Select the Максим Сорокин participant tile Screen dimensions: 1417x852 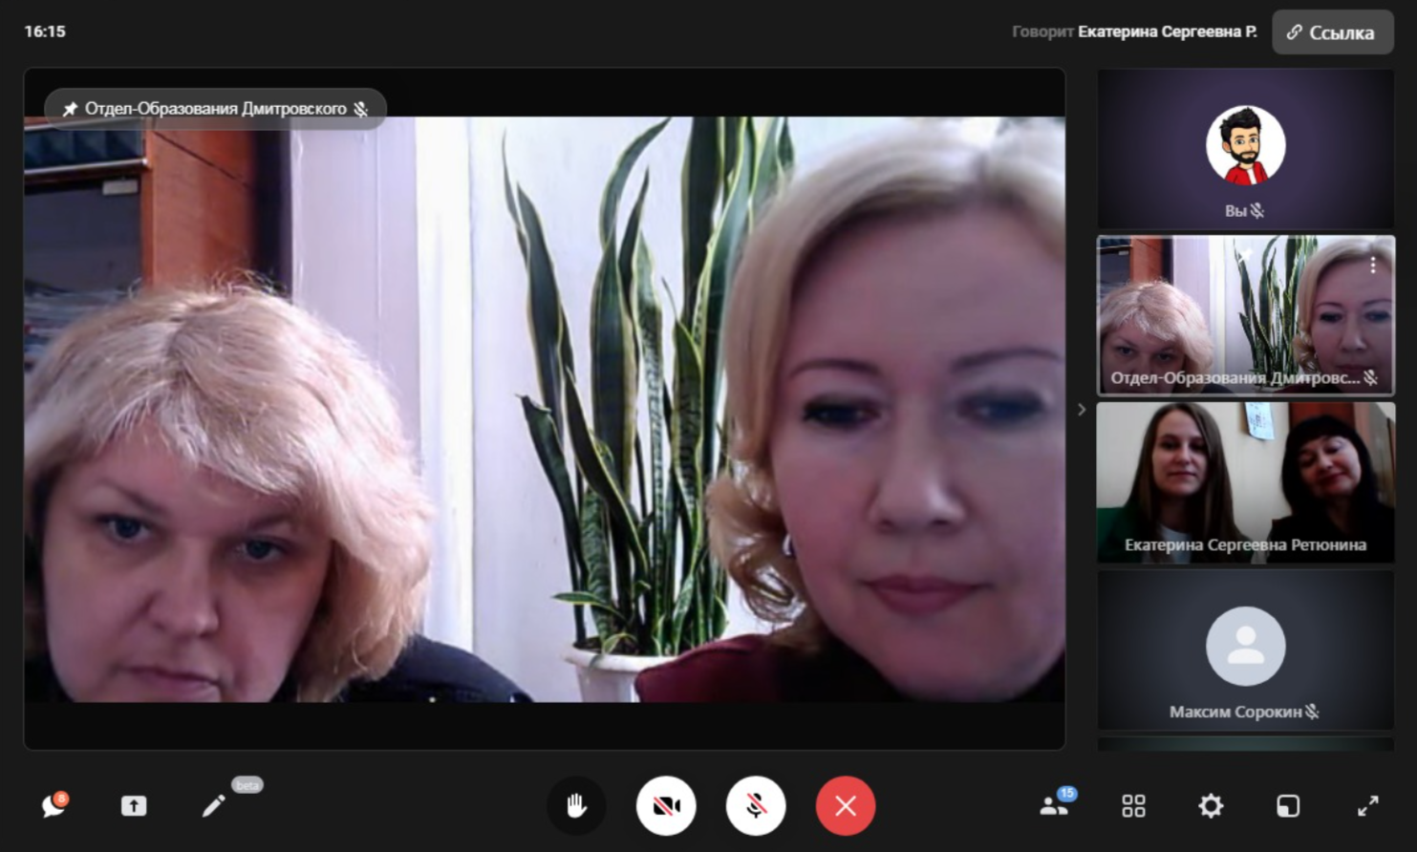tap(1245, 650)
